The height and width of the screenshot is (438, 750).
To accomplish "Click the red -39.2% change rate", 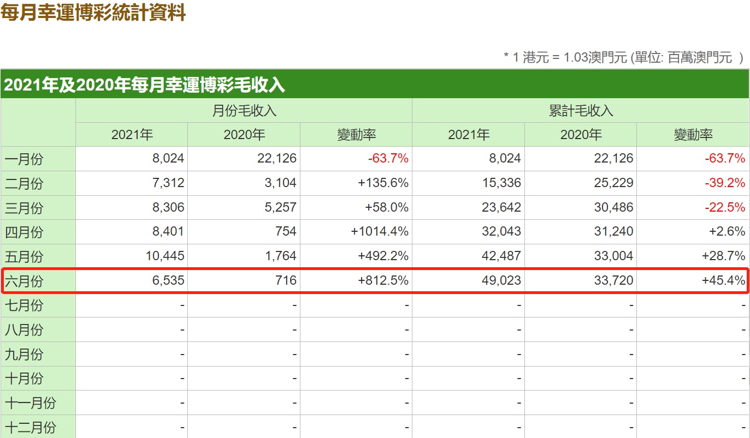I will click(725, 183).
